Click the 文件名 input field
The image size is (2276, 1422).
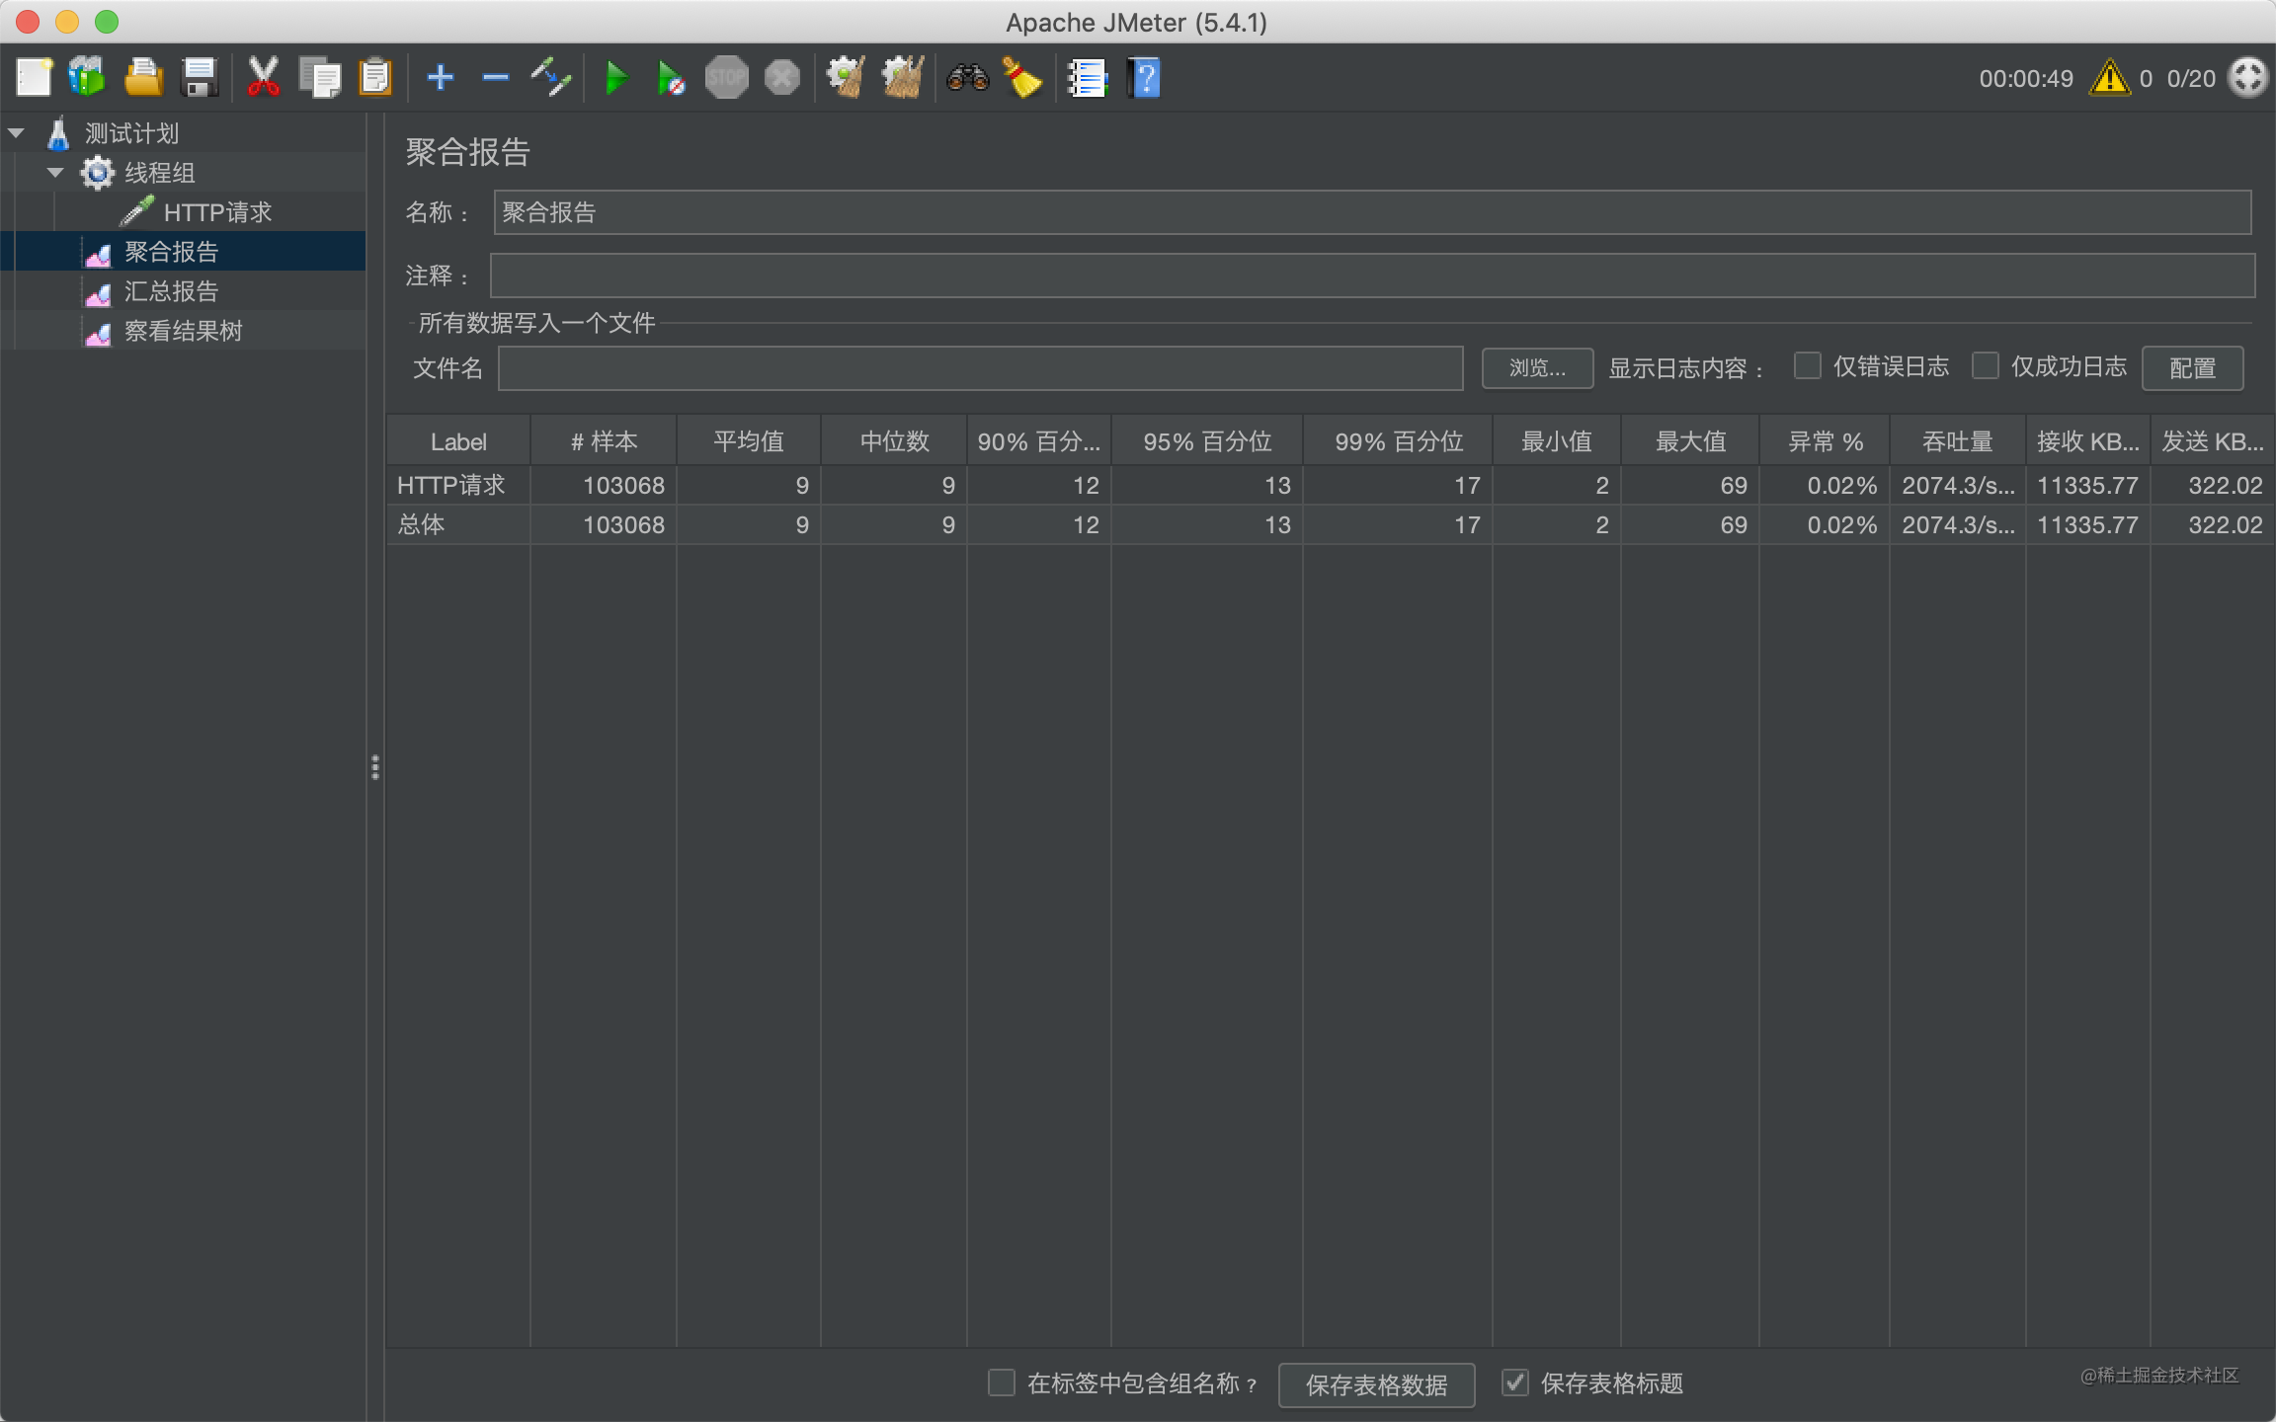[x=980, y=368]
